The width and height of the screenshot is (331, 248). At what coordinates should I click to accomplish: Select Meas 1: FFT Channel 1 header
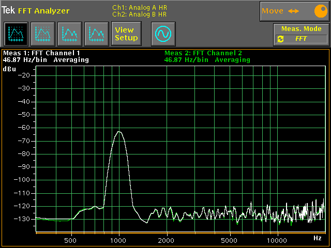42,53
